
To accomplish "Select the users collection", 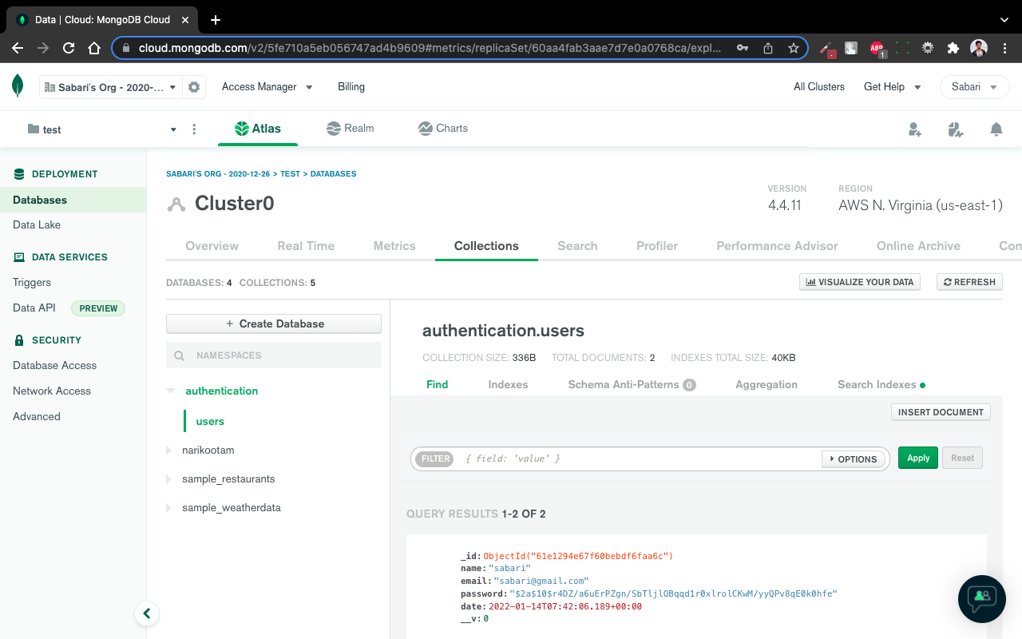I will click(x=210, y=422).
